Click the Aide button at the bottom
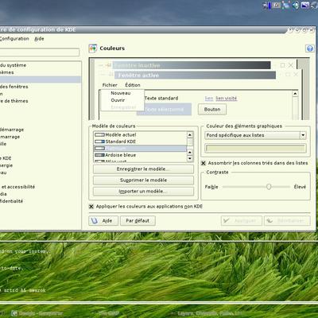Screen dimensions: 318x318 coord(103,221)
